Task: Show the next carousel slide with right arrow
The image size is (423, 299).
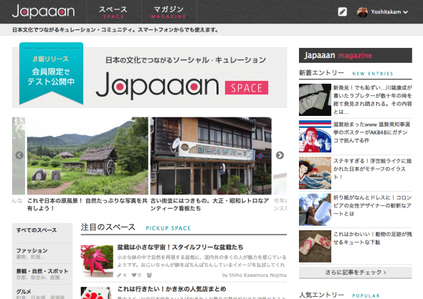Action: 280,155
